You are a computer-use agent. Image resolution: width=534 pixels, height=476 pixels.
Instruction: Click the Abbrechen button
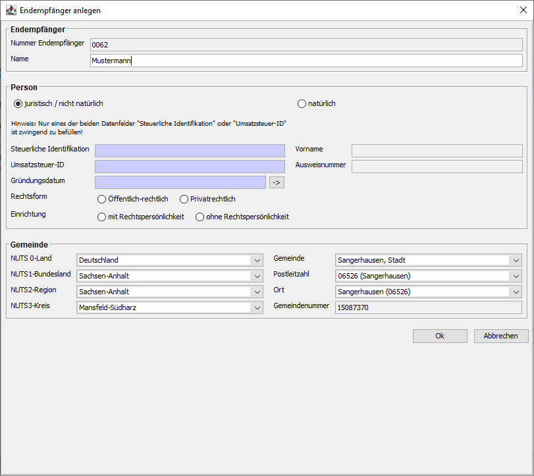(501, 336)
